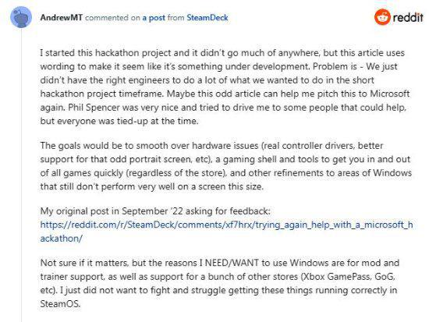The height and width of the screenshot is (322, 429).
Task: Click the wrapped 'ackathon/' link continuation
Action: click(62, 239)
